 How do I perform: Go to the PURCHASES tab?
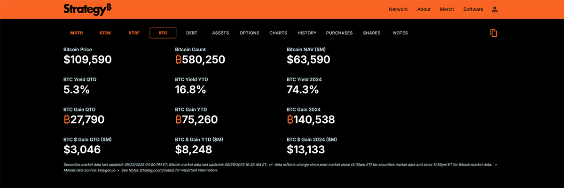pos(339,33)
